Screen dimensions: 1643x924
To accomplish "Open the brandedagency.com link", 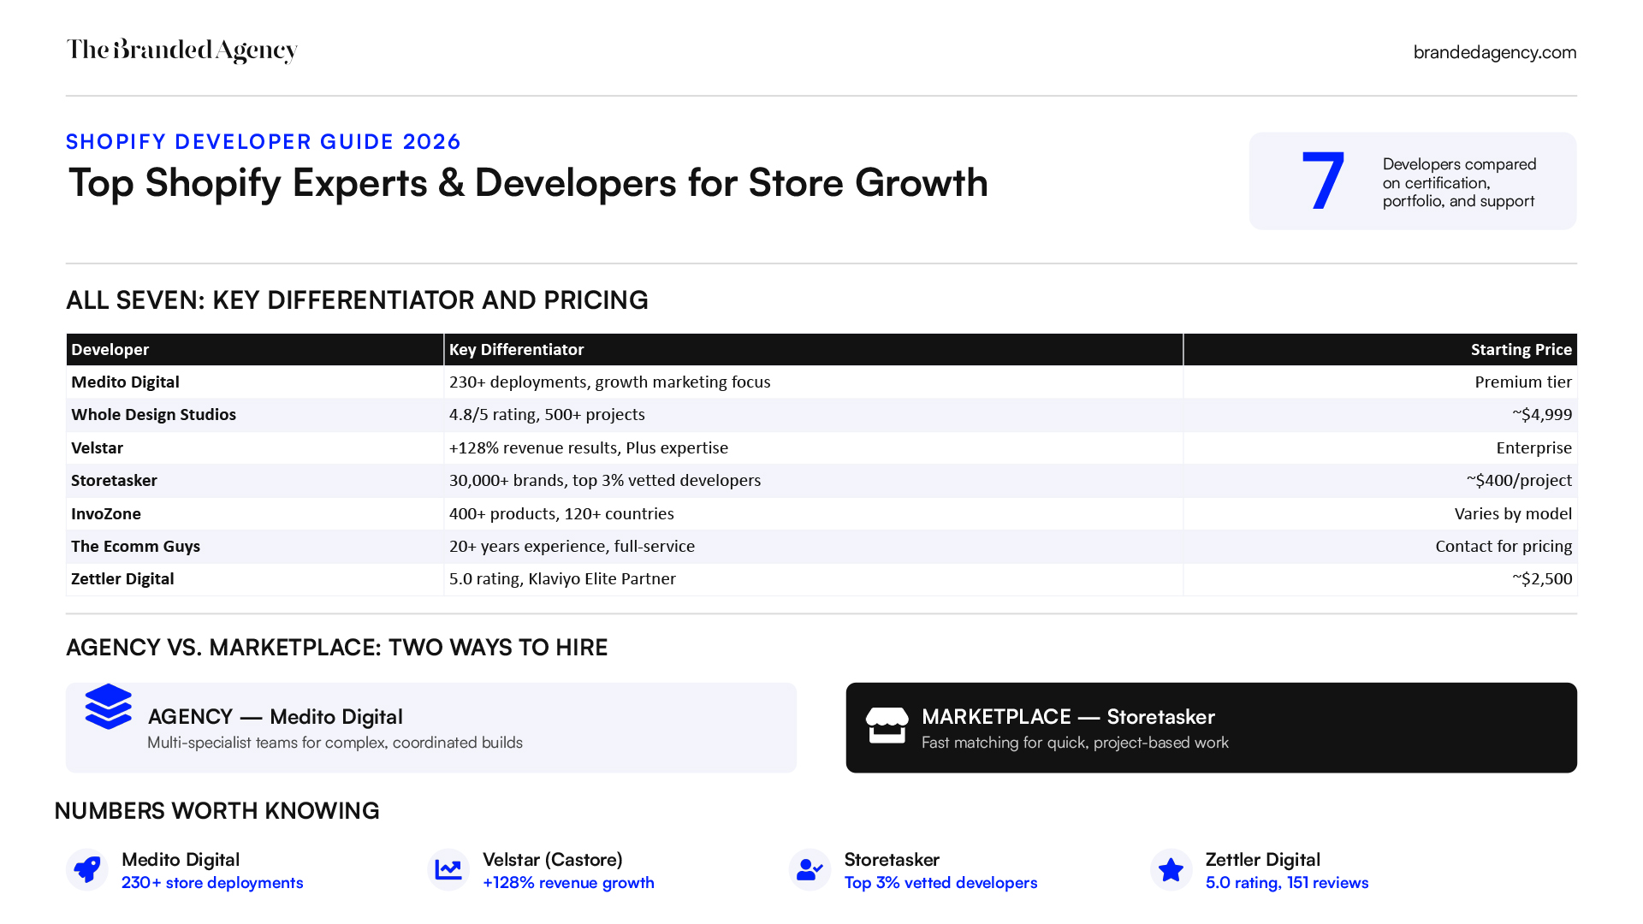I will pos(1494,52).
